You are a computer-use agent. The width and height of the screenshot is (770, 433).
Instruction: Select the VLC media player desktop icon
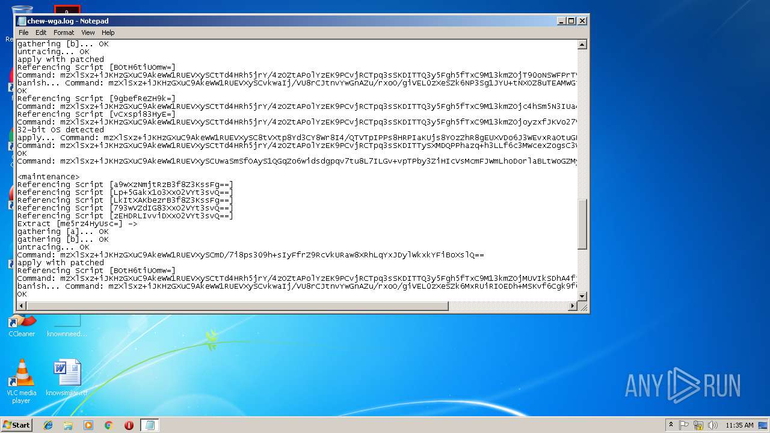tap(22, 381)
